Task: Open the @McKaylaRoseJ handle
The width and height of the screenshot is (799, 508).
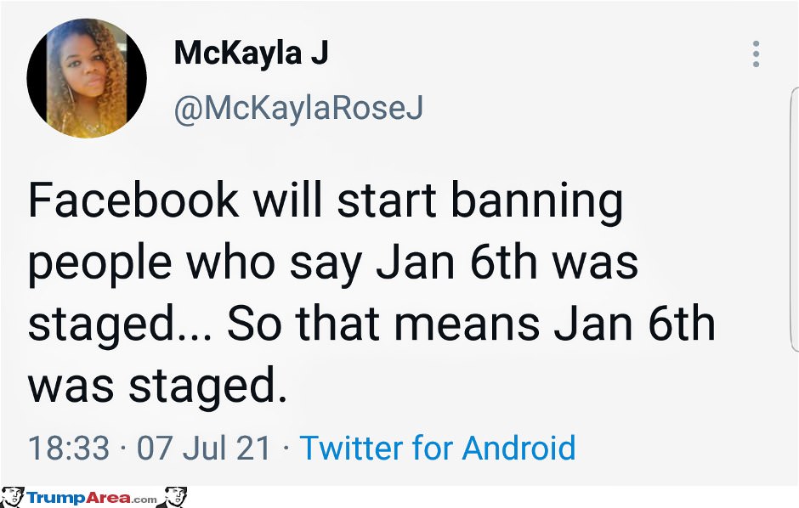Action: pyautogui.click(x=298, y=108)
